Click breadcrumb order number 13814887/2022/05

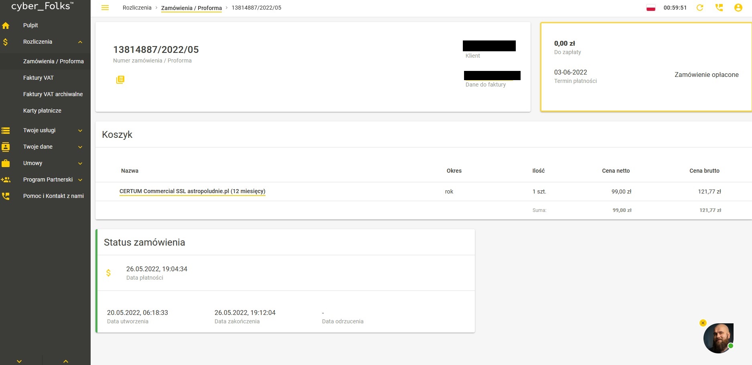(256, 8)
